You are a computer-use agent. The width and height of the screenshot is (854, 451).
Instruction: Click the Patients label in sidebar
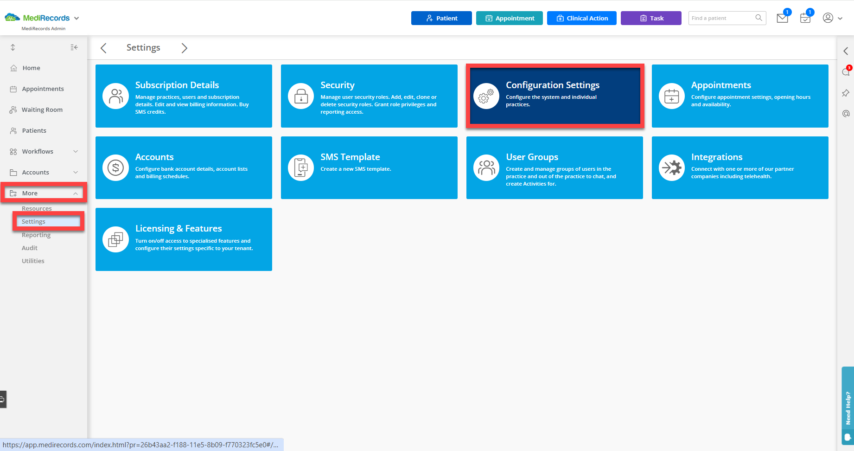tap(34, 130)
